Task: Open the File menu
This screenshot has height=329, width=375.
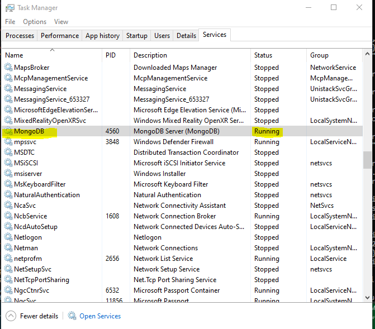Action: pyautogui.click(x=10, y=22)
